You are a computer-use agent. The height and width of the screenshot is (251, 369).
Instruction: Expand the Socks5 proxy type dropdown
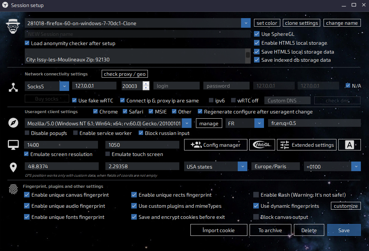(x=64, y=86)
